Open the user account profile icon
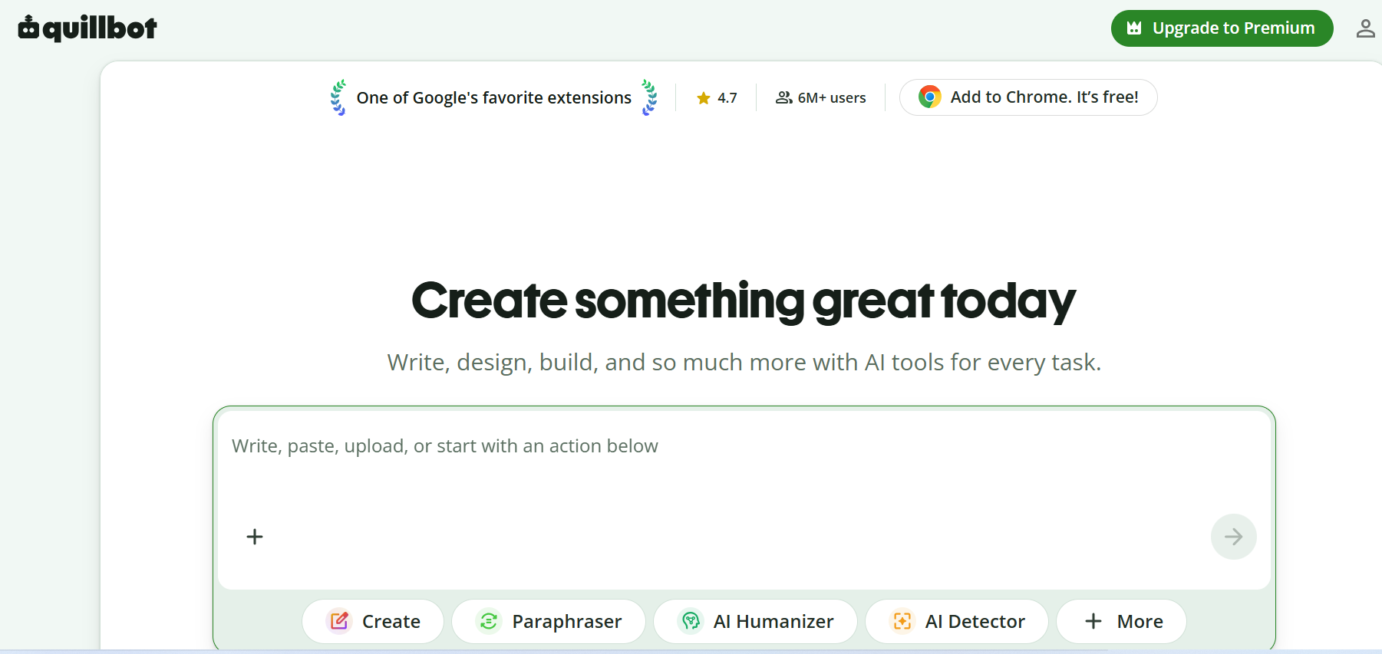1382x654 pixels. (x=1365, y=28)
